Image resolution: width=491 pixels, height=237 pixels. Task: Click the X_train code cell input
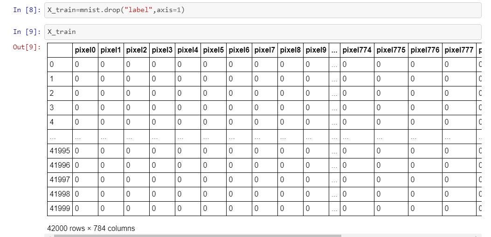pyautogui.click(x=263, y=32)
